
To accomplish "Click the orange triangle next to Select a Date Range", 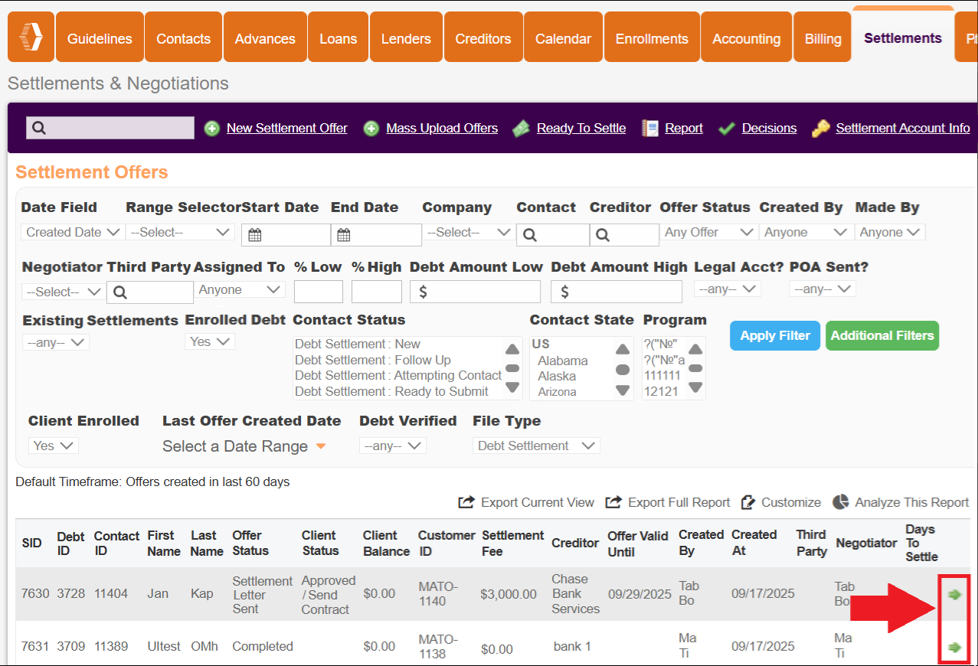I will (321, 446).
